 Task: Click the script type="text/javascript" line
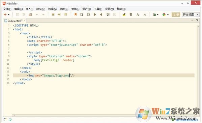click(67, 45)
